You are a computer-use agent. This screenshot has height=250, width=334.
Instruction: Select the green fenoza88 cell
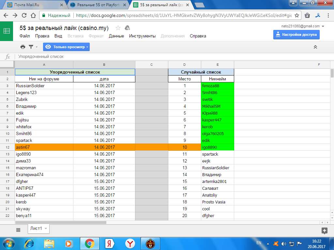pos(217,86)
